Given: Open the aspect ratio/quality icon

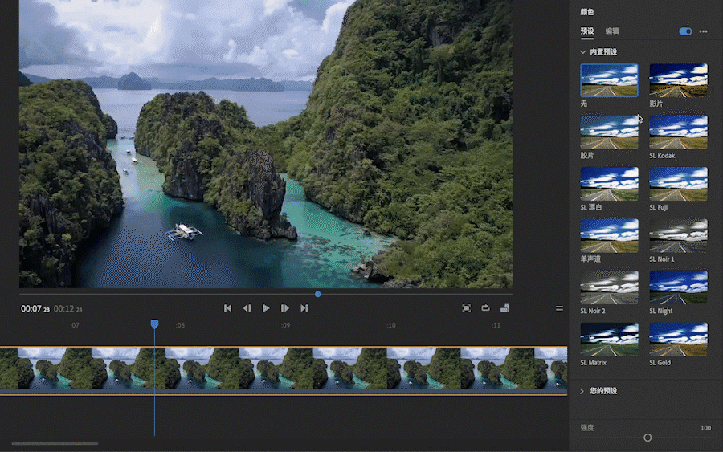Looking at the screenshot, I should click(x=504, y=307).
